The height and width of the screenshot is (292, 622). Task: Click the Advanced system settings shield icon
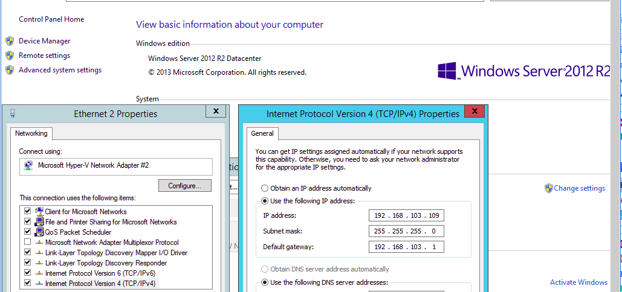(10, 70)
